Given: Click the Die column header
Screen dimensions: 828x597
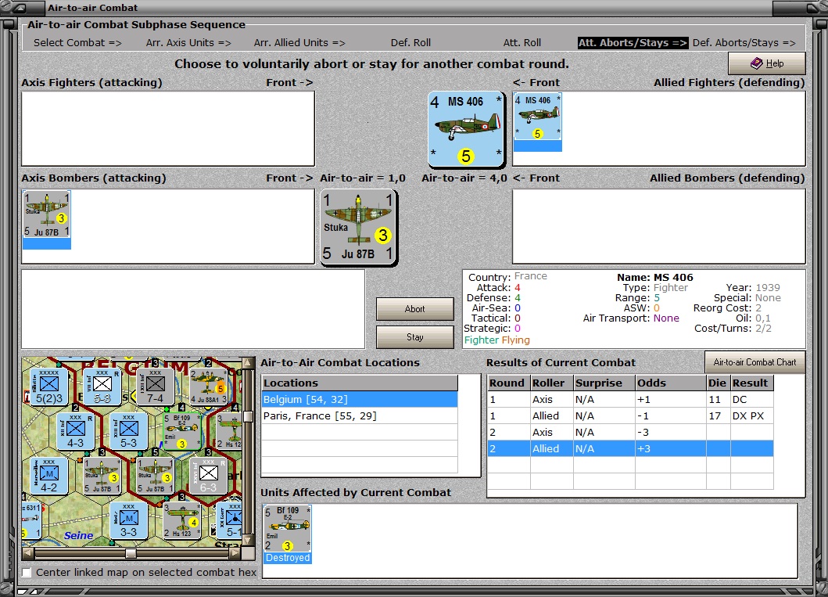Looking at the screenshot, I should coord(719,383).
